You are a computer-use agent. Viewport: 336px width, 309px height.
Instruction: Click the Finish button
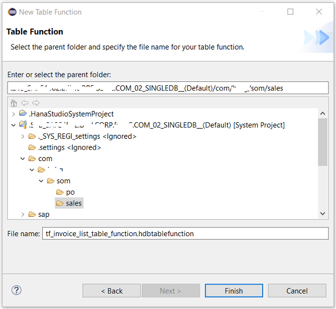tap(234, 291)
